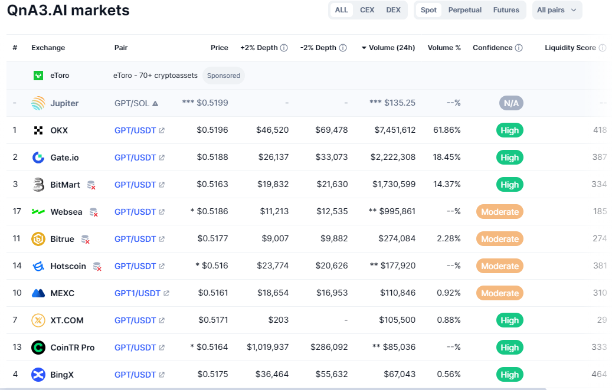Click the Confidence info icon
Viewport: 612px width, 390px height.
coord(519,48)
